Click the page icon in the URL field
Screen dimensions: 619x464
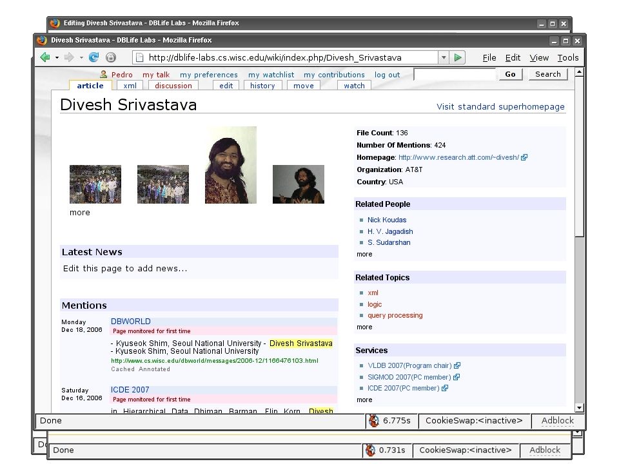pyautogui.click(x=139, y=57)
